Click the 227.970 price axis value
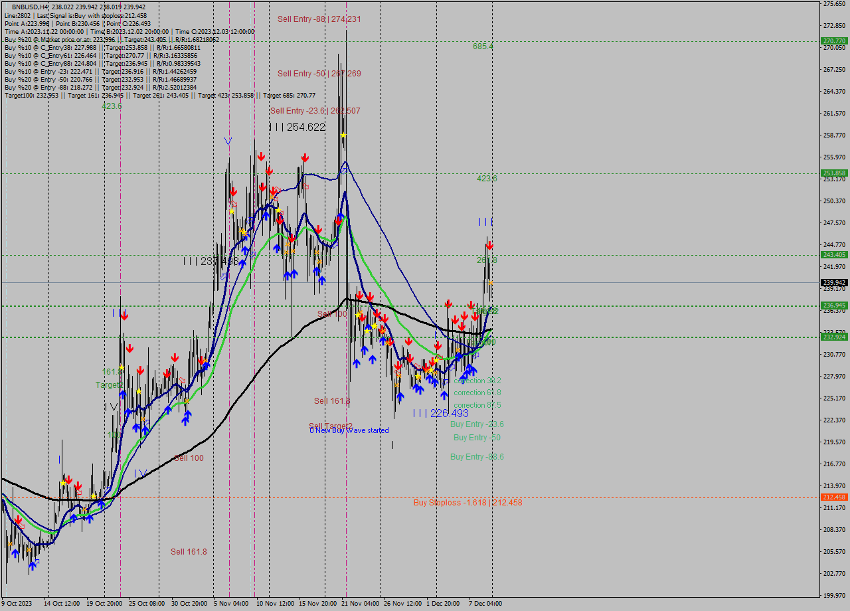 834,377
